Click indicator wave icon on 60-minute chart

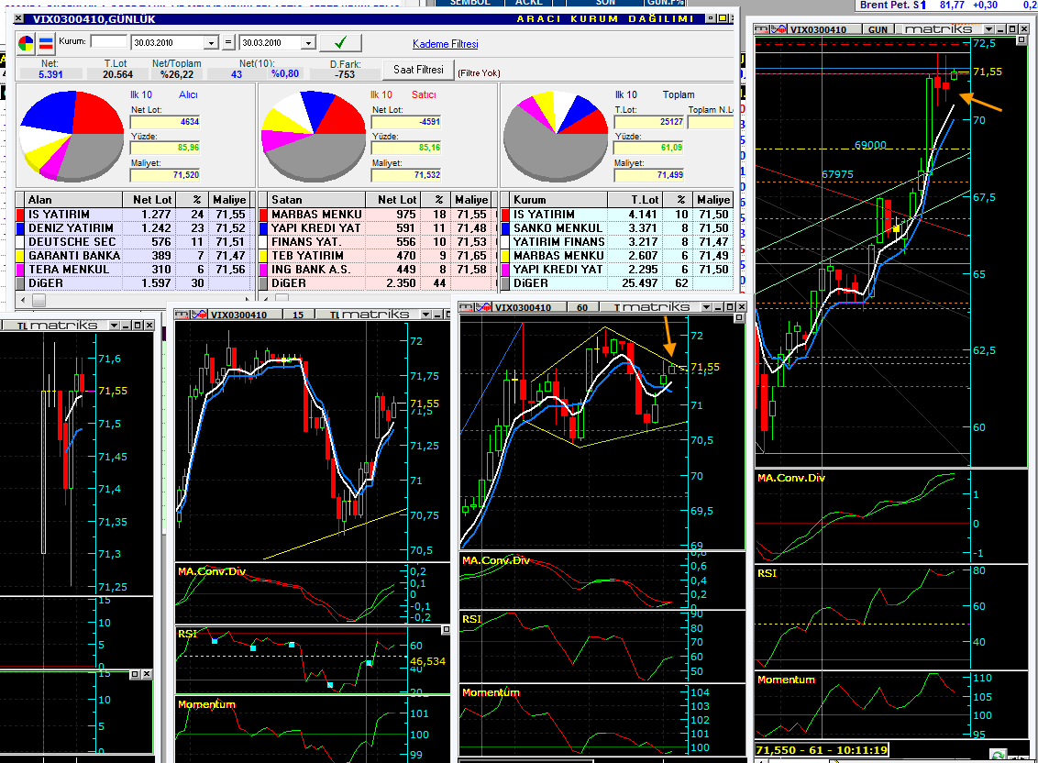pyautogui.click(x=483, y=306)
